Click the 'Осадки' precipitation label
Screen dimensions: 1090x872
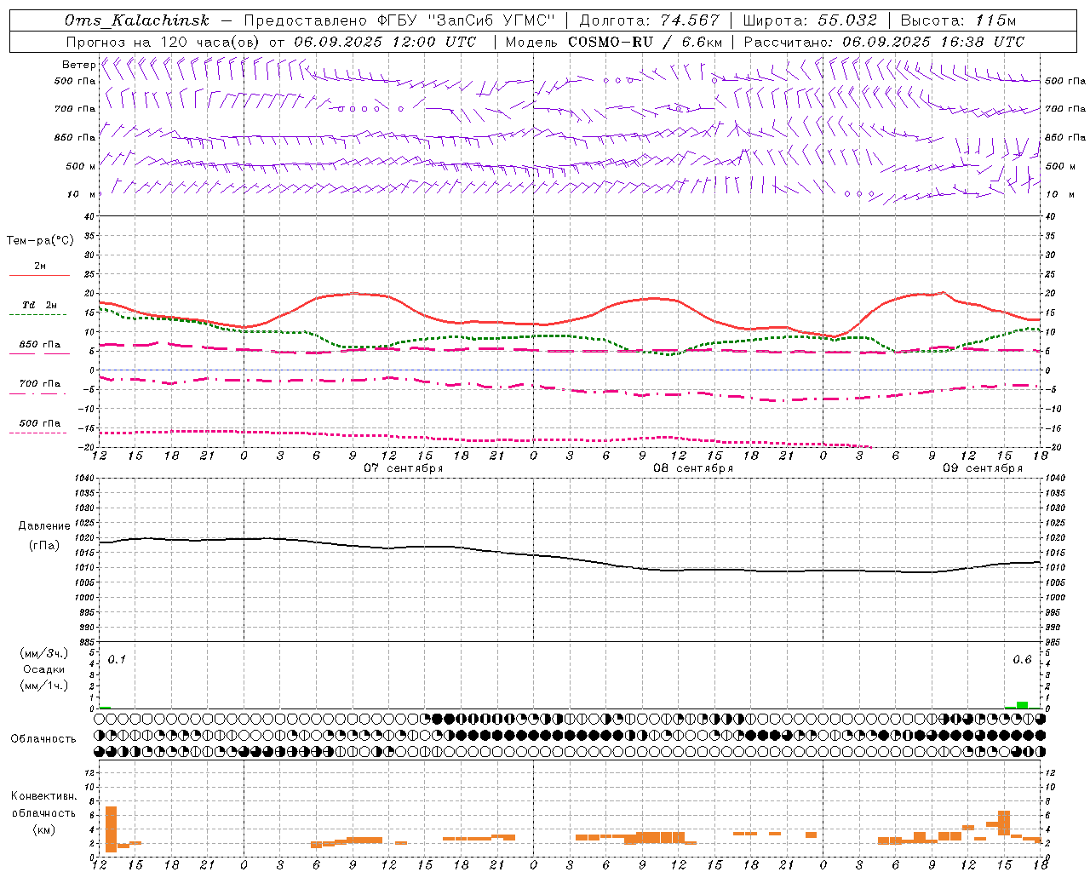44,669
